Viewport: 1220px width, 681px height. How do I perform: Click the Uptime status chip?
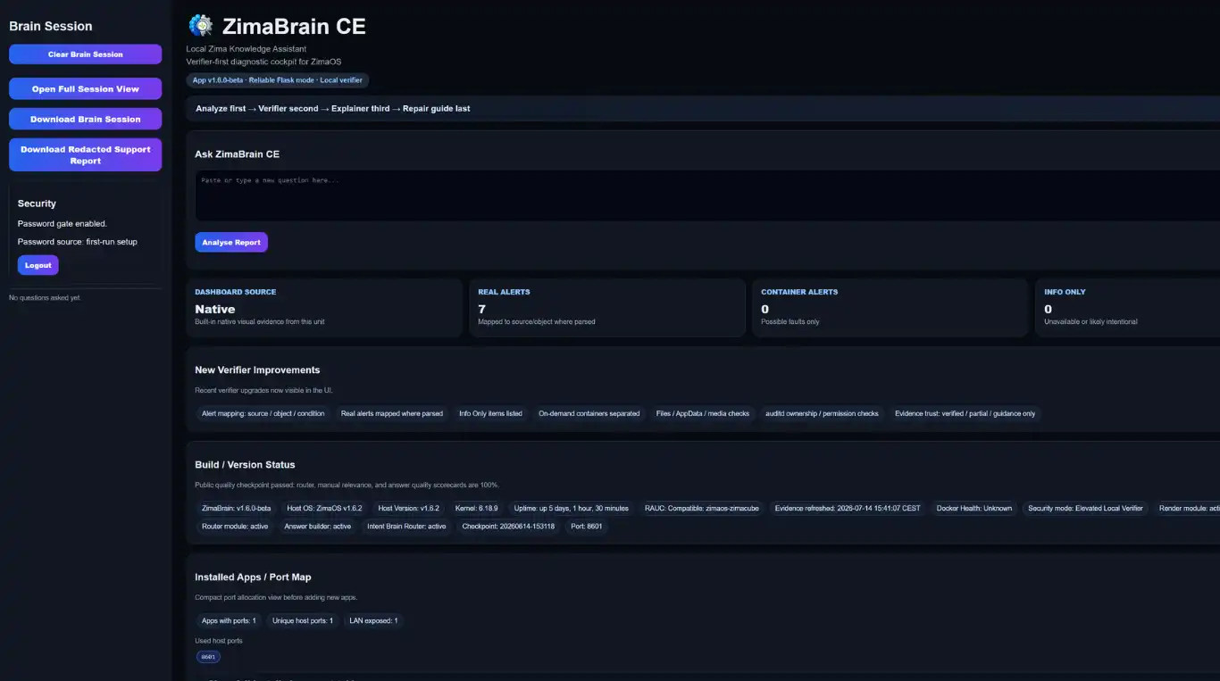click(x=572, y=509)
